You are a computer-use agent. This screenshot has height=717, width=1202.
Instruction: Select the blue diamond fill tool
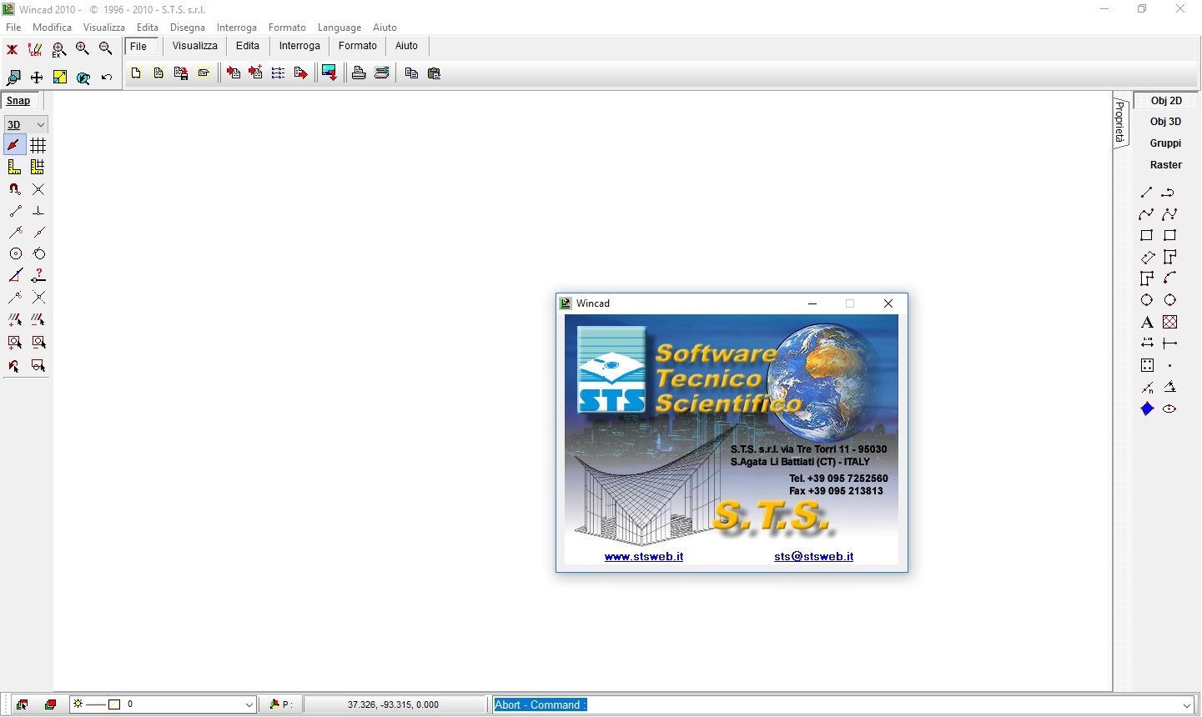click(x=1147, y=409)
